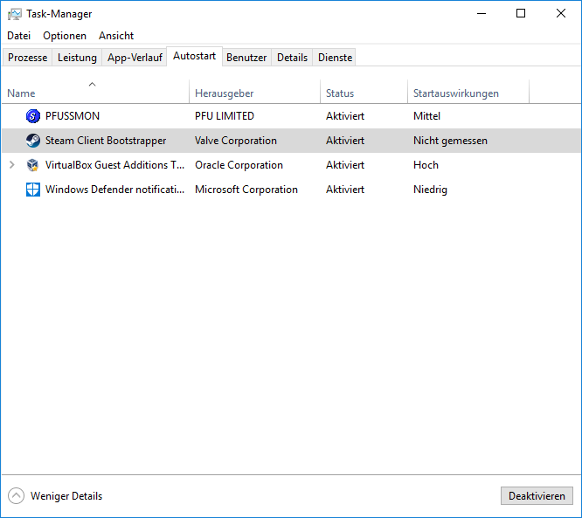Image resolution: width=582 pixels, height=518 pixels.
Task: Sort by the Name column header
Action: coord(95,91)
